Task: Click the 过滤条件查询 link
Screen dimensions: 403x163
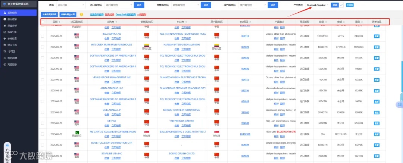Action: point(97,15)
